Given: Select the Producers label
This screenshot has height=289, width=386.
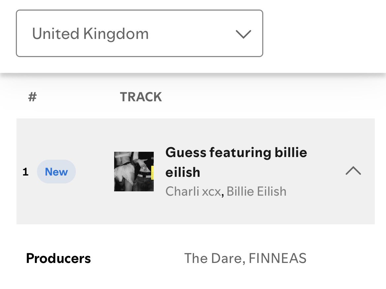Looking at the screenshot, I should click(58, 258).
